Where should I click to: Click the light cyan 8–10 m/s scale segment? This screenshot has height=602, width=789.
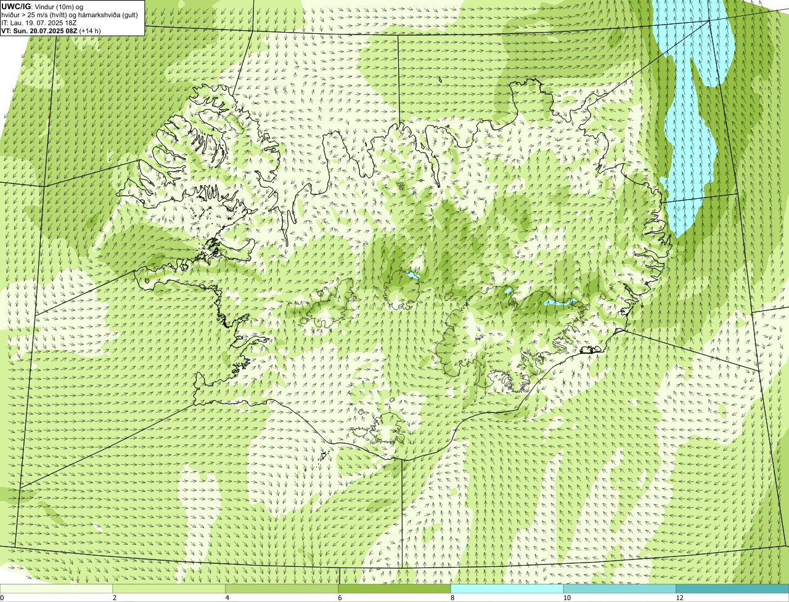click(x=507, y=588)
